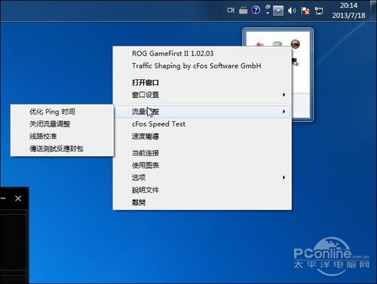Viewport: 377px width, 284px height.
Task: Open 速度嚮導 menu entry
Action: click(x=202, y=136)
